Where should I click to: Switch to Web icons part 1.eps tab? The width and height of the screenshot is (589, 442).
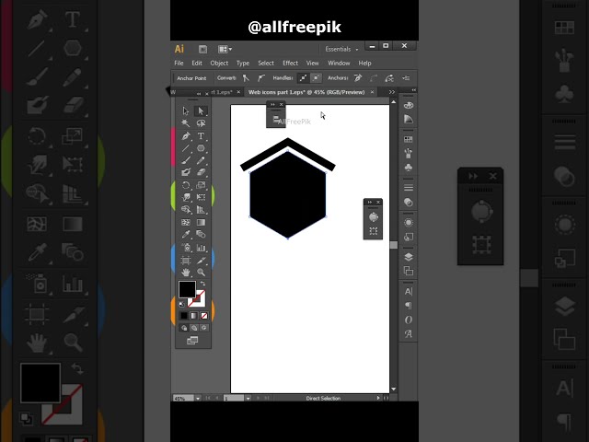tap(306, 92)
